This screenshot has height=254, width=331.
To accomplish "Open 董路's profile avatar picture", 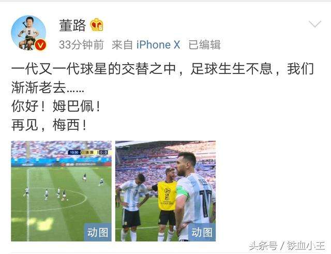I will 28,33.
